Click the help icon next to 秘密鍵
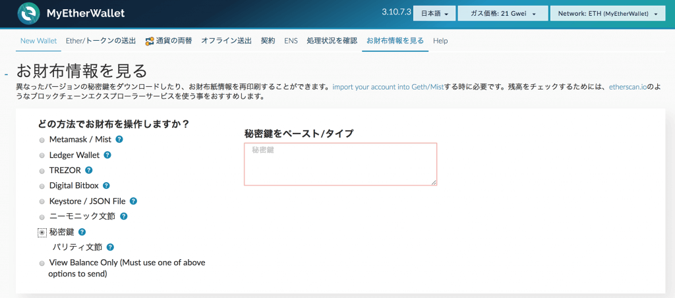Image resolution: width=675 pixels, height=298 pixels. 82,232
